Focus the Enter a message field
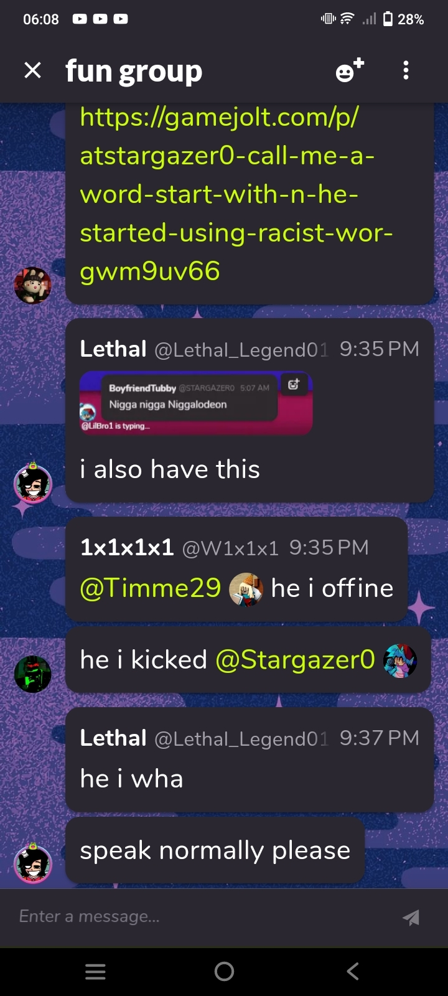 pos(205,917)
